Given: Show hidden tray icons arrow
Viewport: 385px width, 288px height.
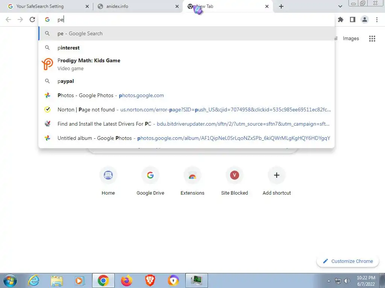Looking at the screenshot, I should [x=329, y=281].
